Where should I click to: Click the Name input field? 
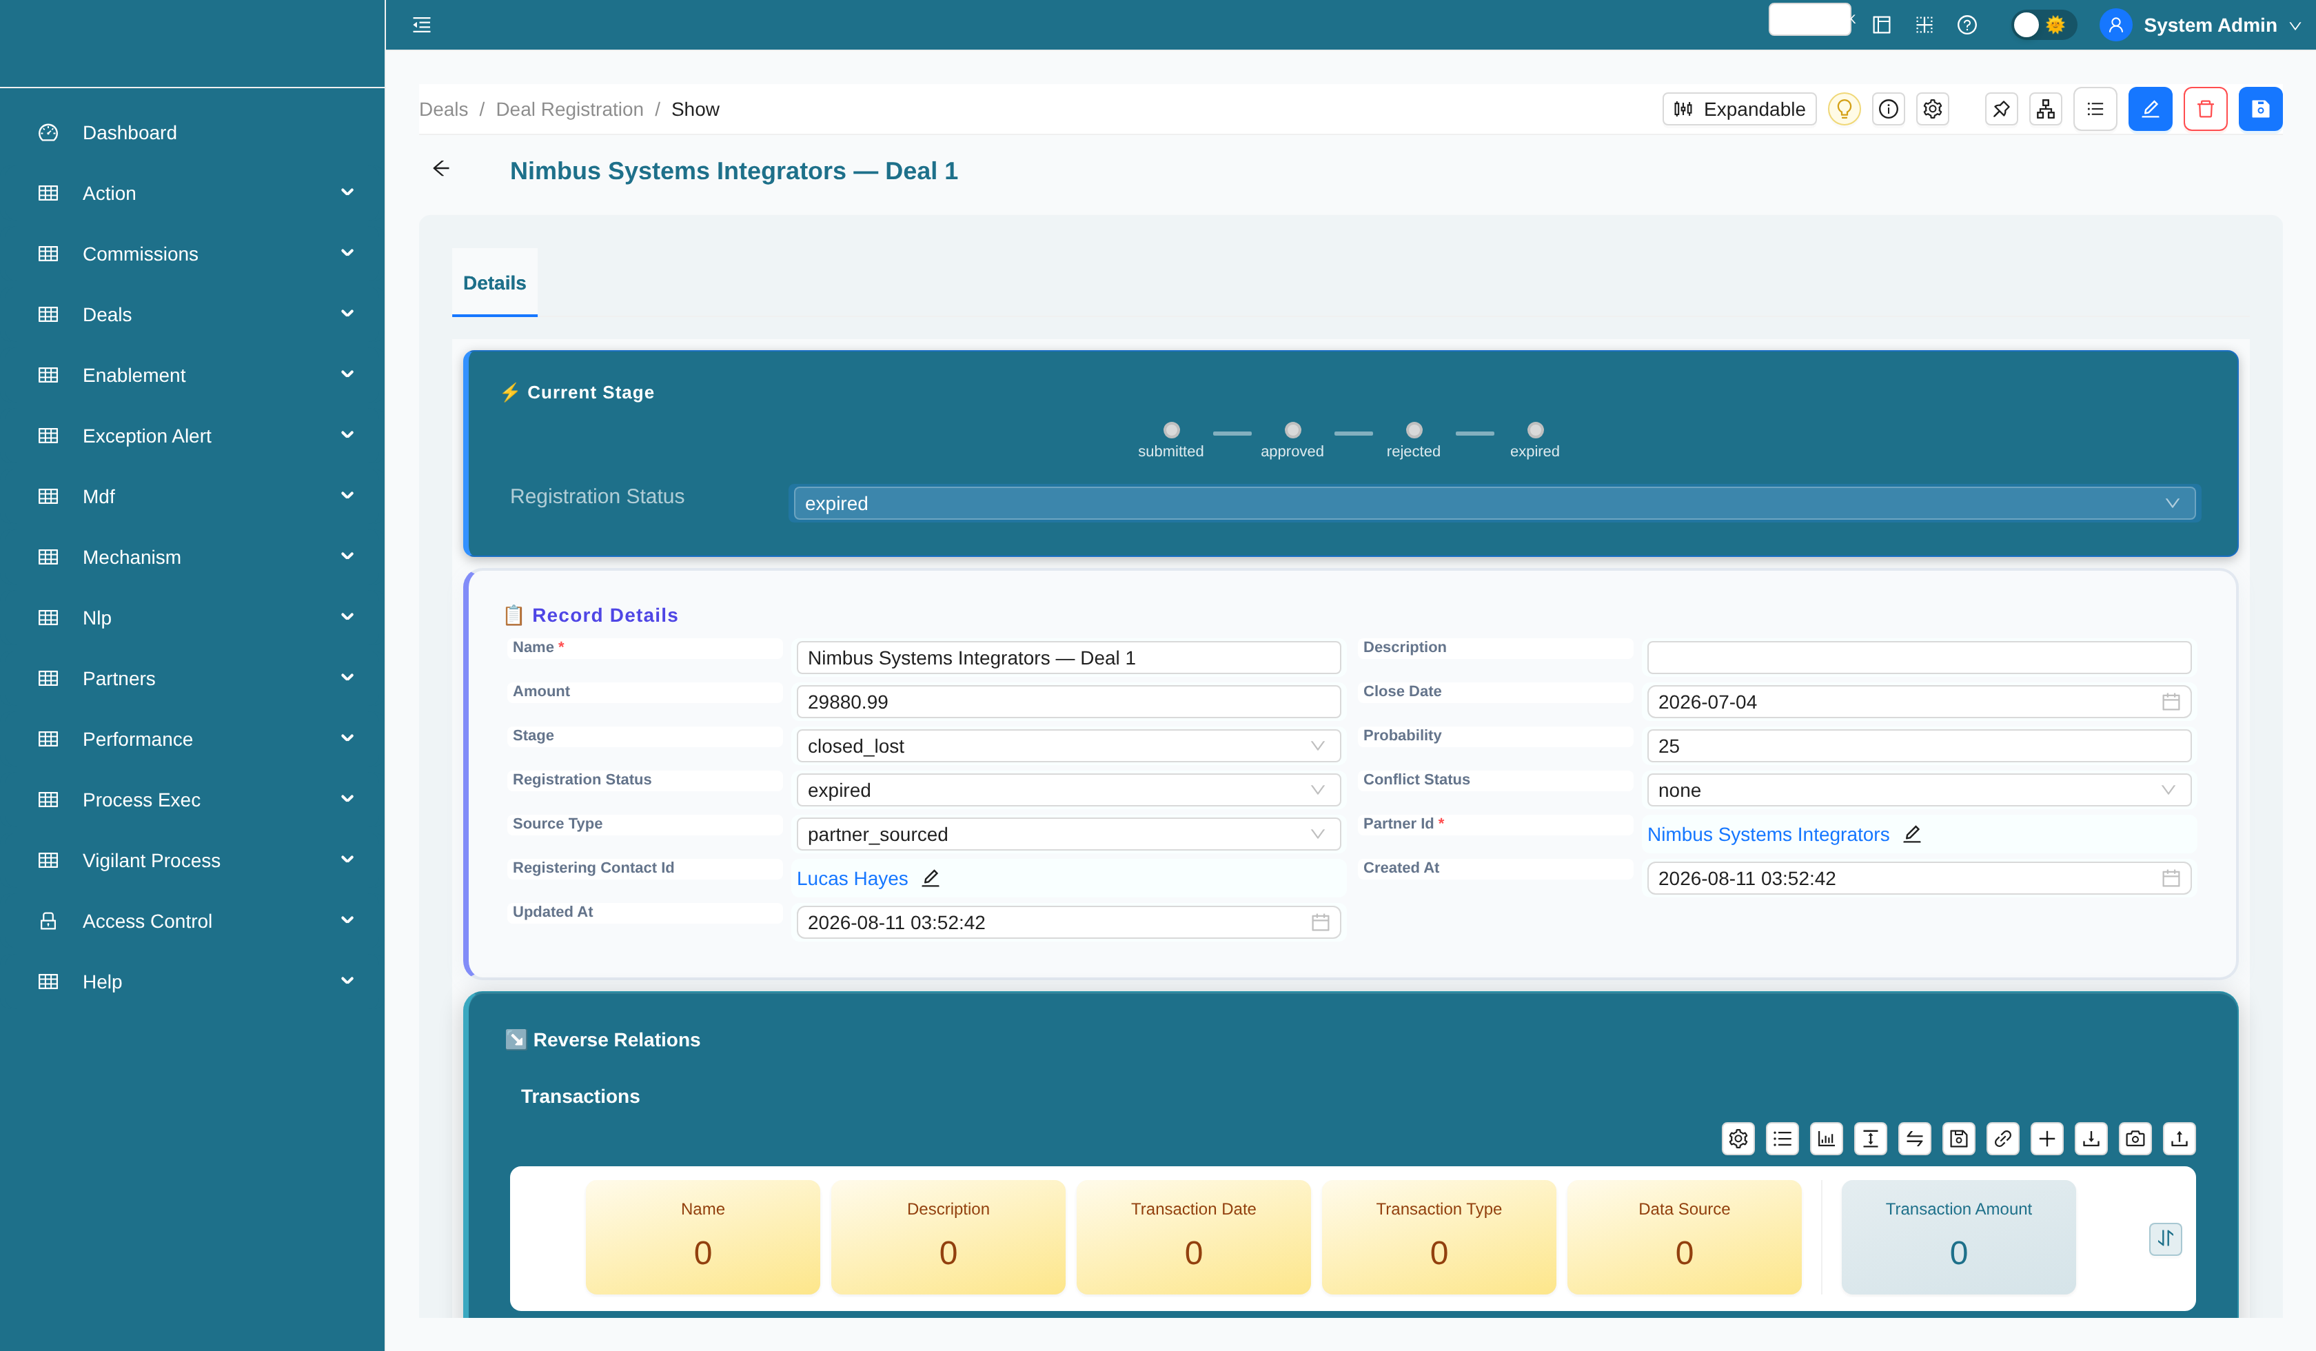[1068, 658]
